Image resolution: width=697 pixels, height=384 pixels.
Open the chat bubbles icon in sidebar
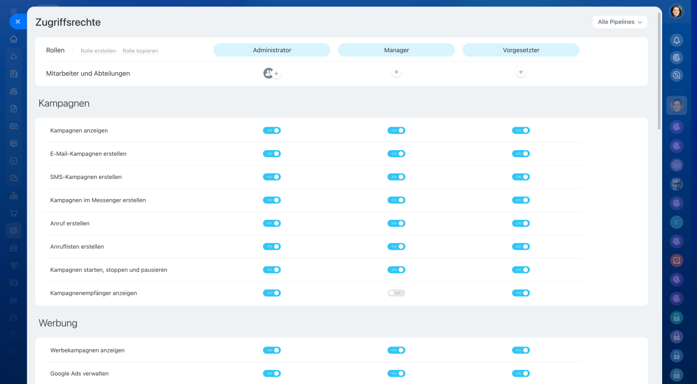click(14, 178)
